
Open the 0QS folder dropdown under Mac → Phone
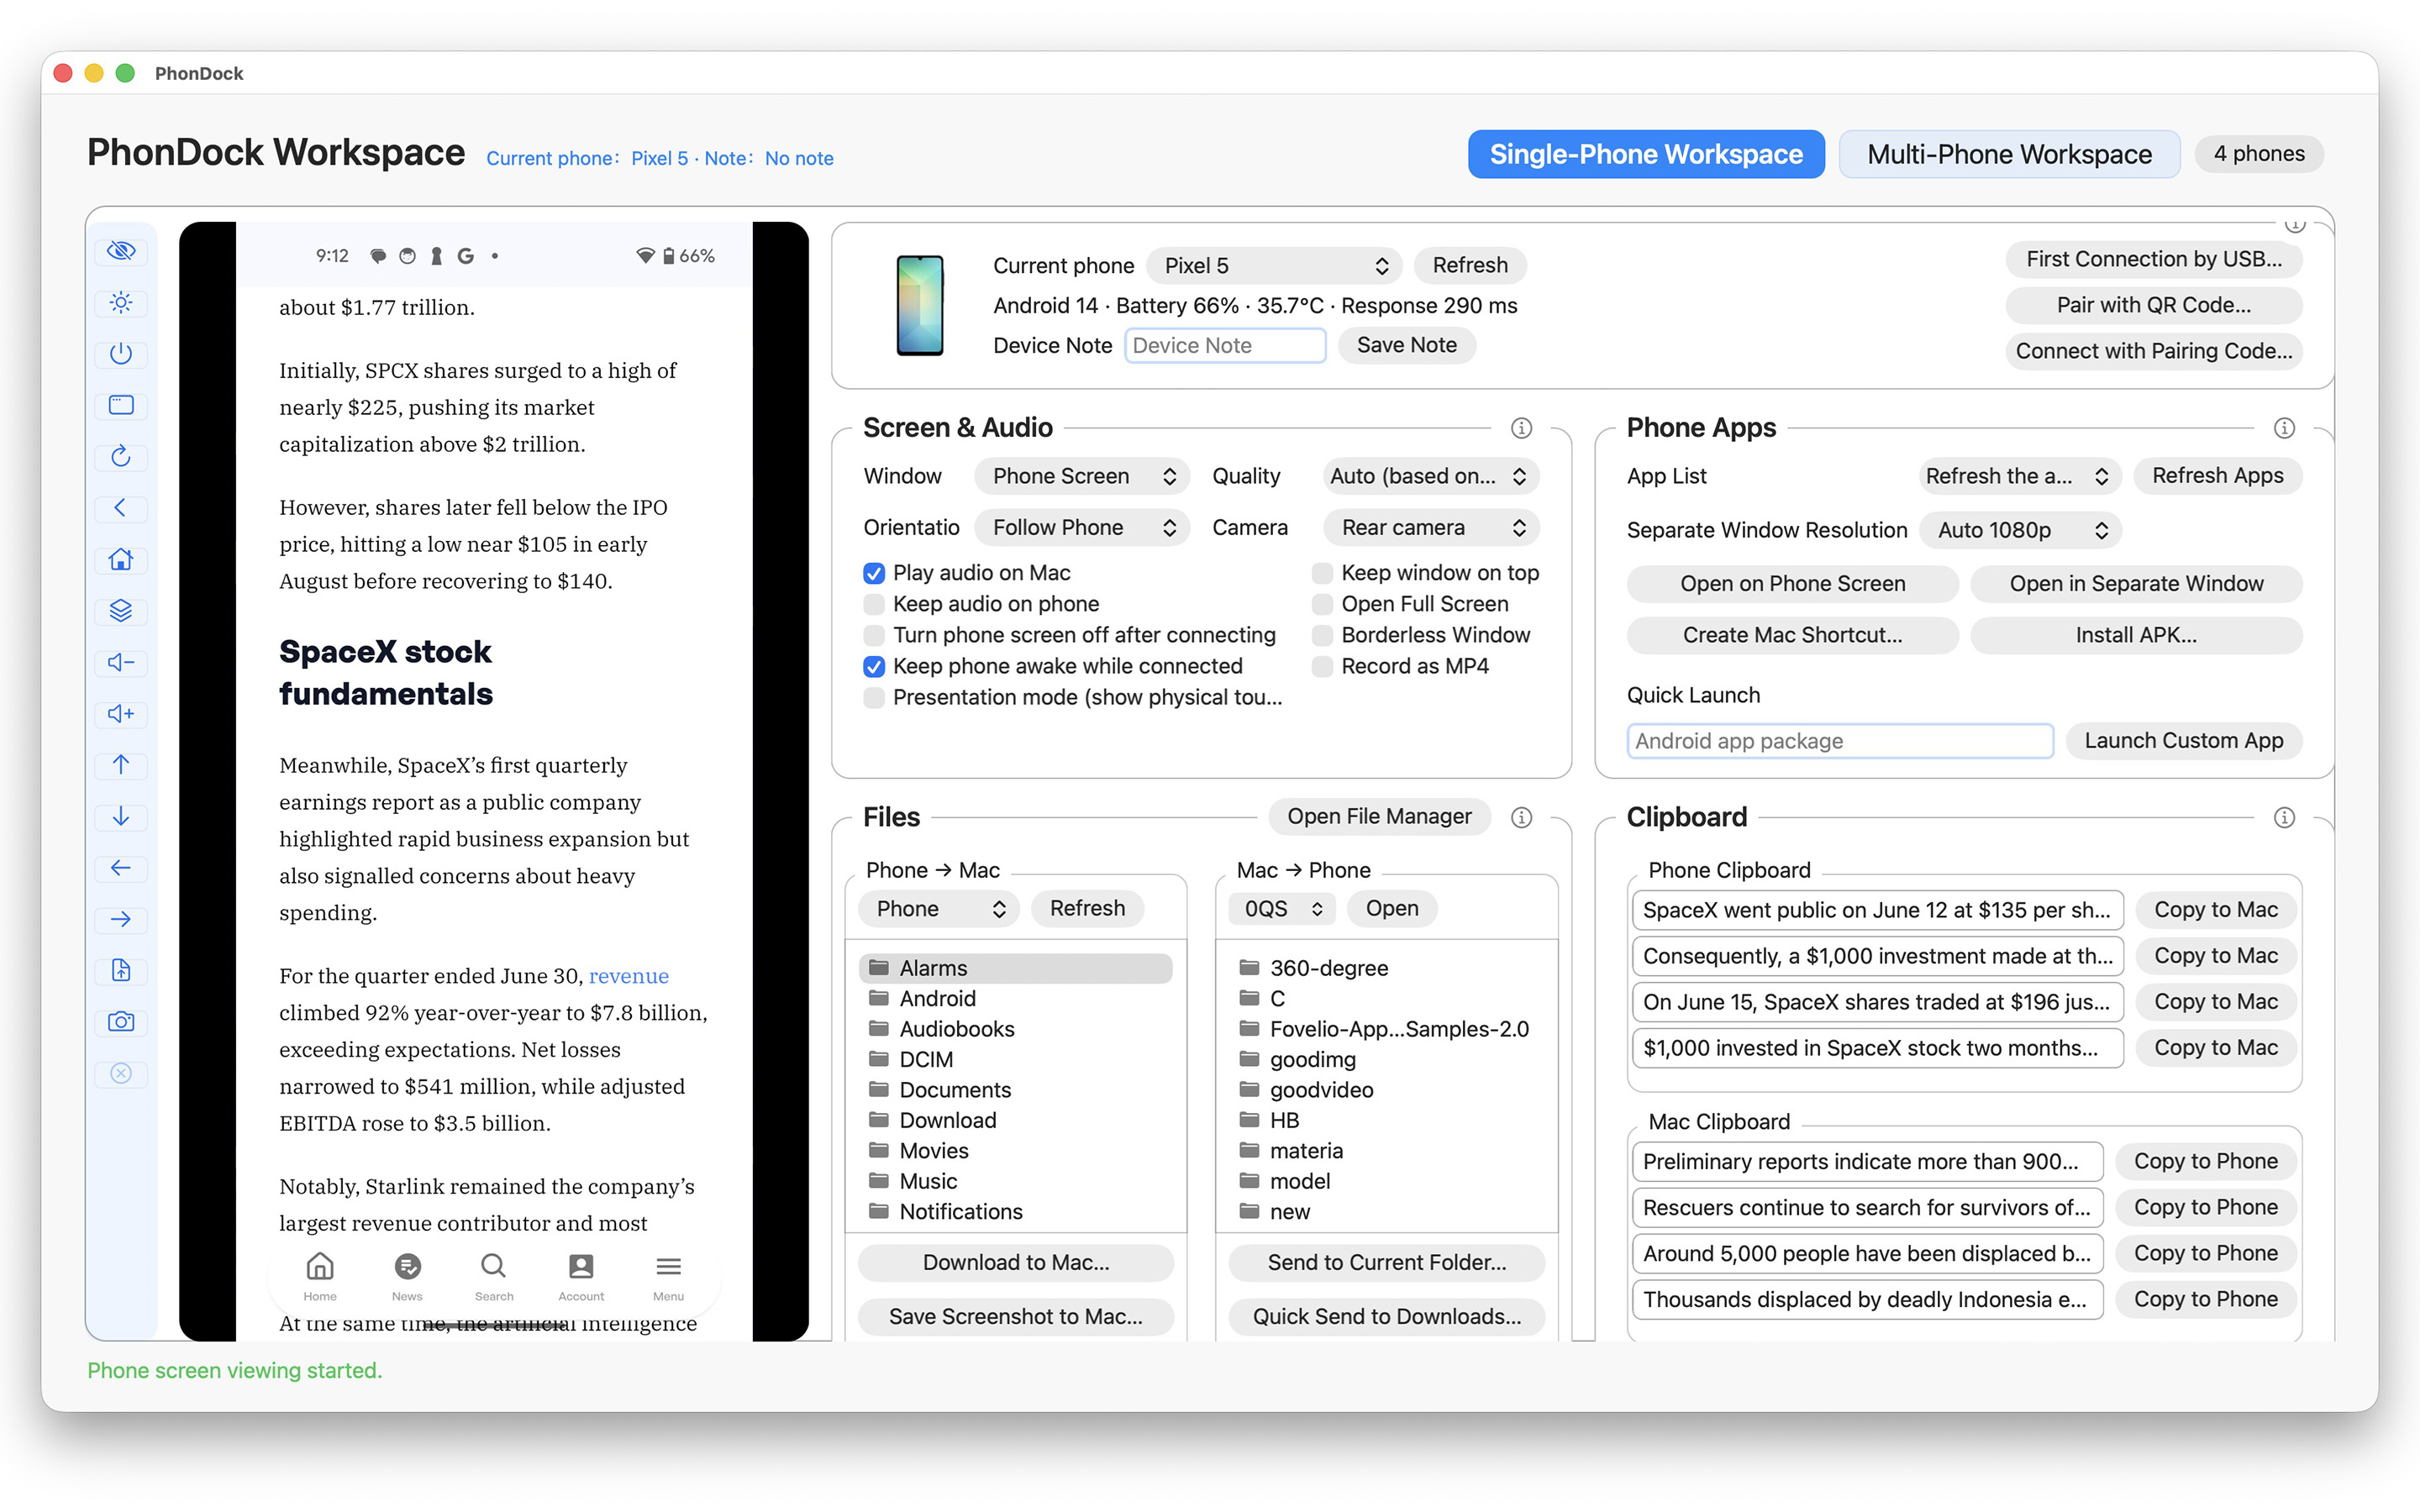pos(1282,908)
